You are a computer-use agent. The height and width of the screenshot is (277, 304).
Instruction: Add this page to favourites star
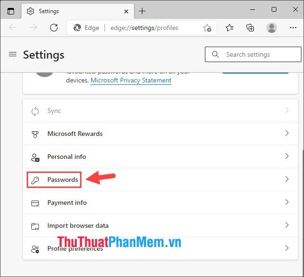coord(207,28)
